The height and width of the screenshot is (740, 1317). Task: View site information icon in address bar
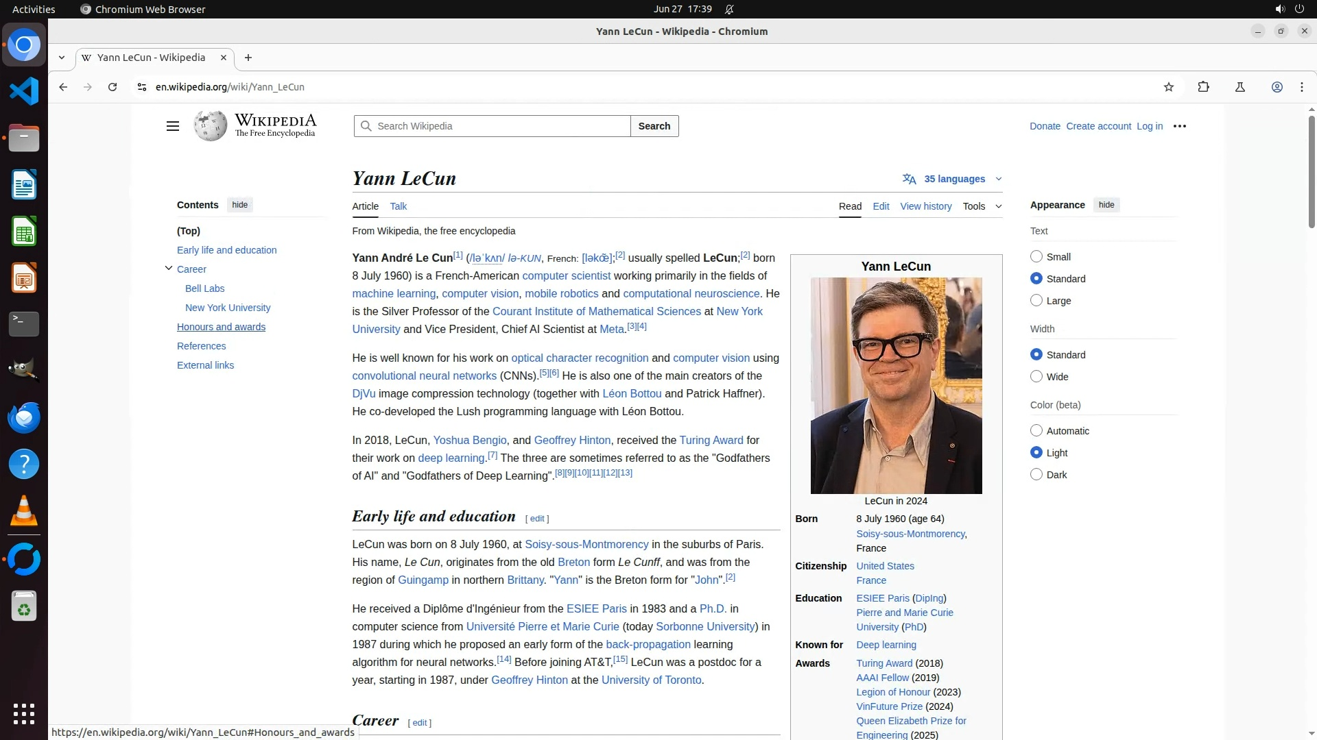(141, 87)
